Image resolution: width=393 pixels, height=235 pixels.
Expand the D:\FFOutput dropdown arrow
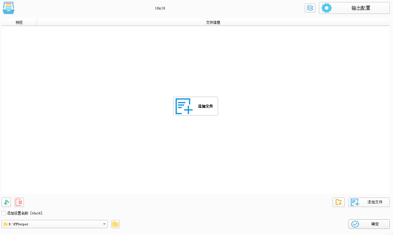(104, 224)
